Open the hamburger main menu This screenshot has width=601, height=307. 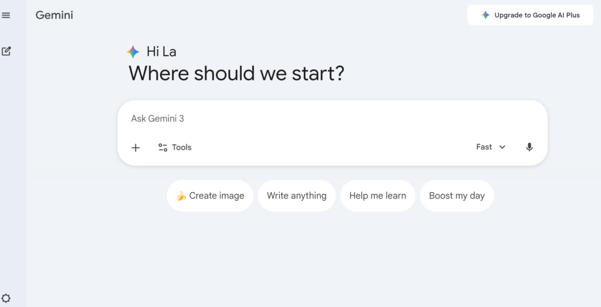pos(6,15)
